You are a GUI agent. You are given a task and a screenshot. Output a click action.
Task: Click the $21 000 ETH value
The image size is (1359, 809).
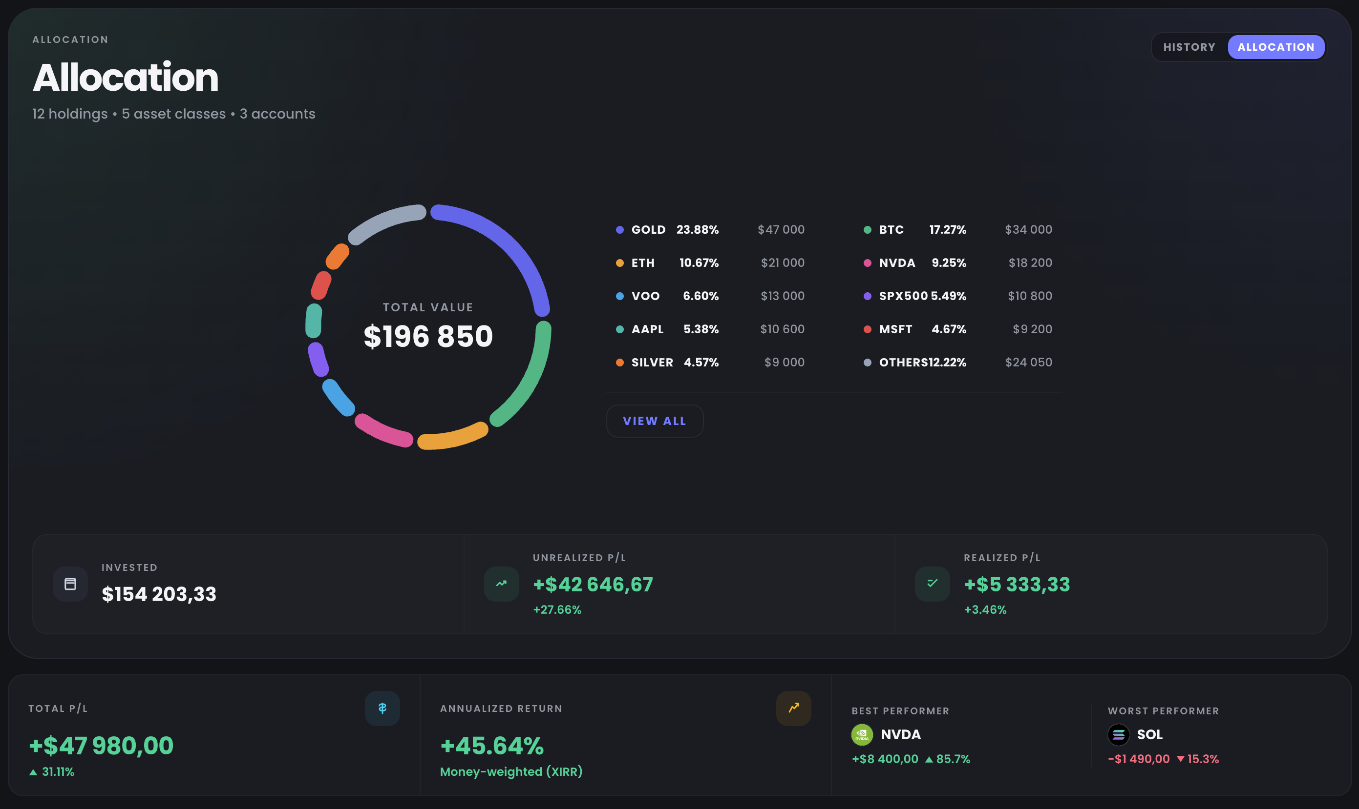point(783,263)
